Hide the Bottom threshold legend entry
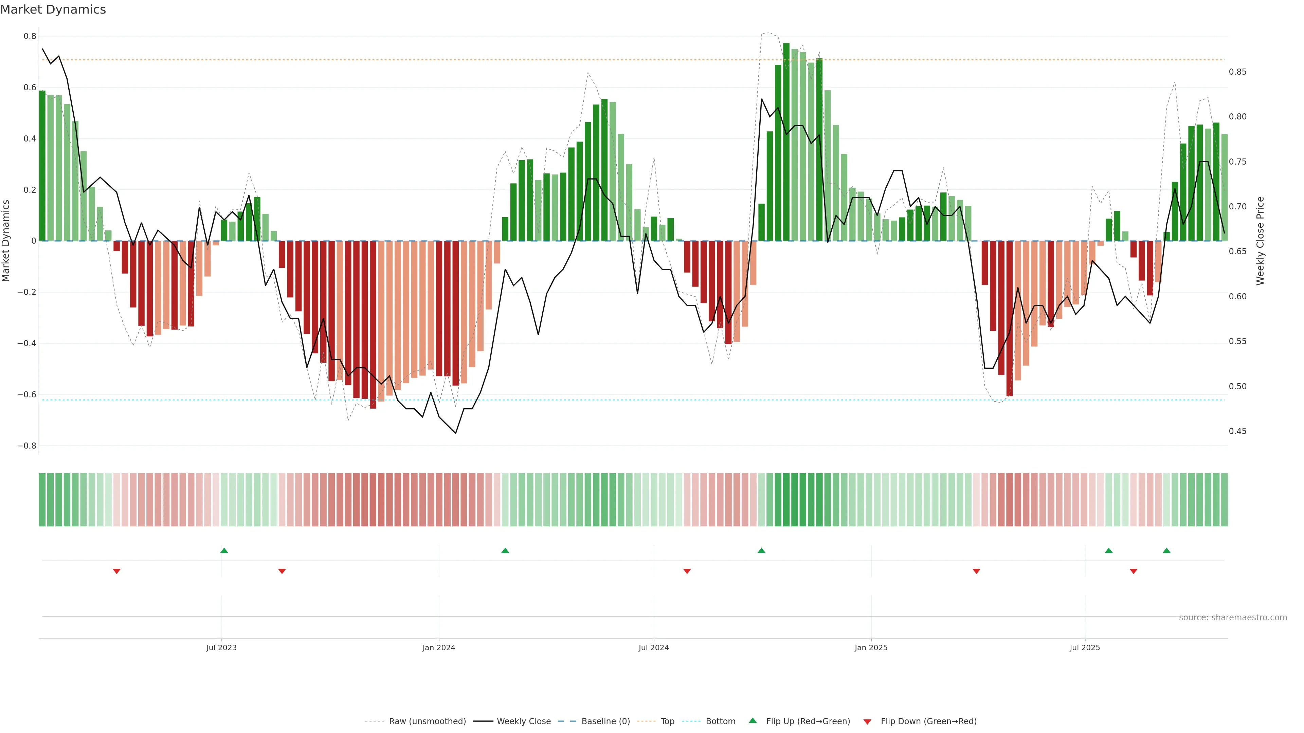Screen dimensions: 1304x733 (x=720, y=721)
